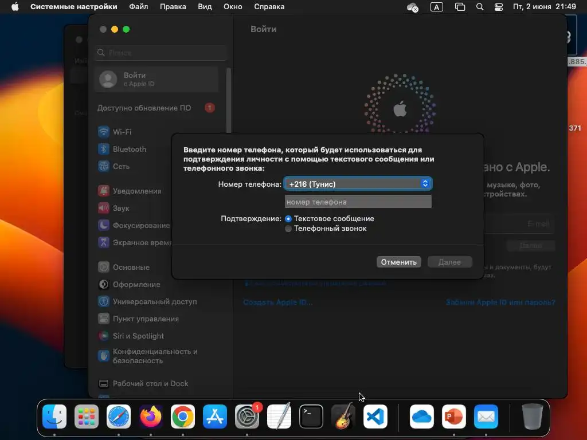Launch Google Chrome from the Dock

click(183, 417)
